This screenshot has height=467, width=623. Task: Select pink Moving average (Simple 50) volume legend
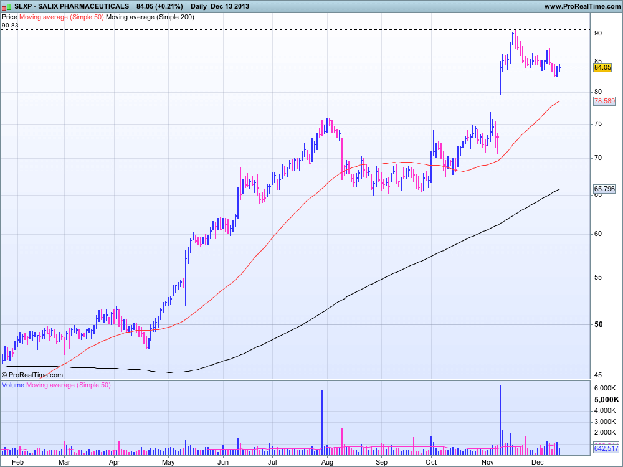(x=69, y=385)
